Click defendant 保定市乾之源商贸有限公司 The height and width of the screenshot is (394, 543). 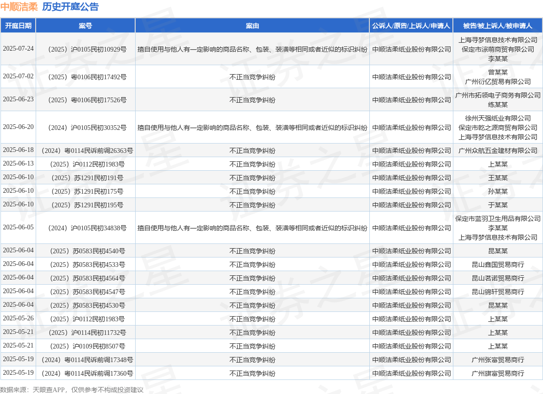click(x=497, y=128)
